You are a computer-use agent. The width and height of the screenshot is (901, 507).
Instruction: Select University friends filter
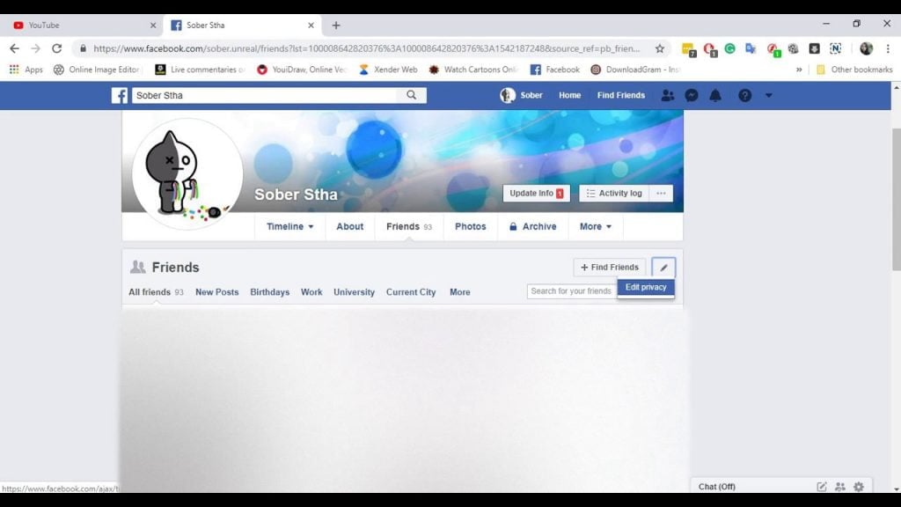354,292
